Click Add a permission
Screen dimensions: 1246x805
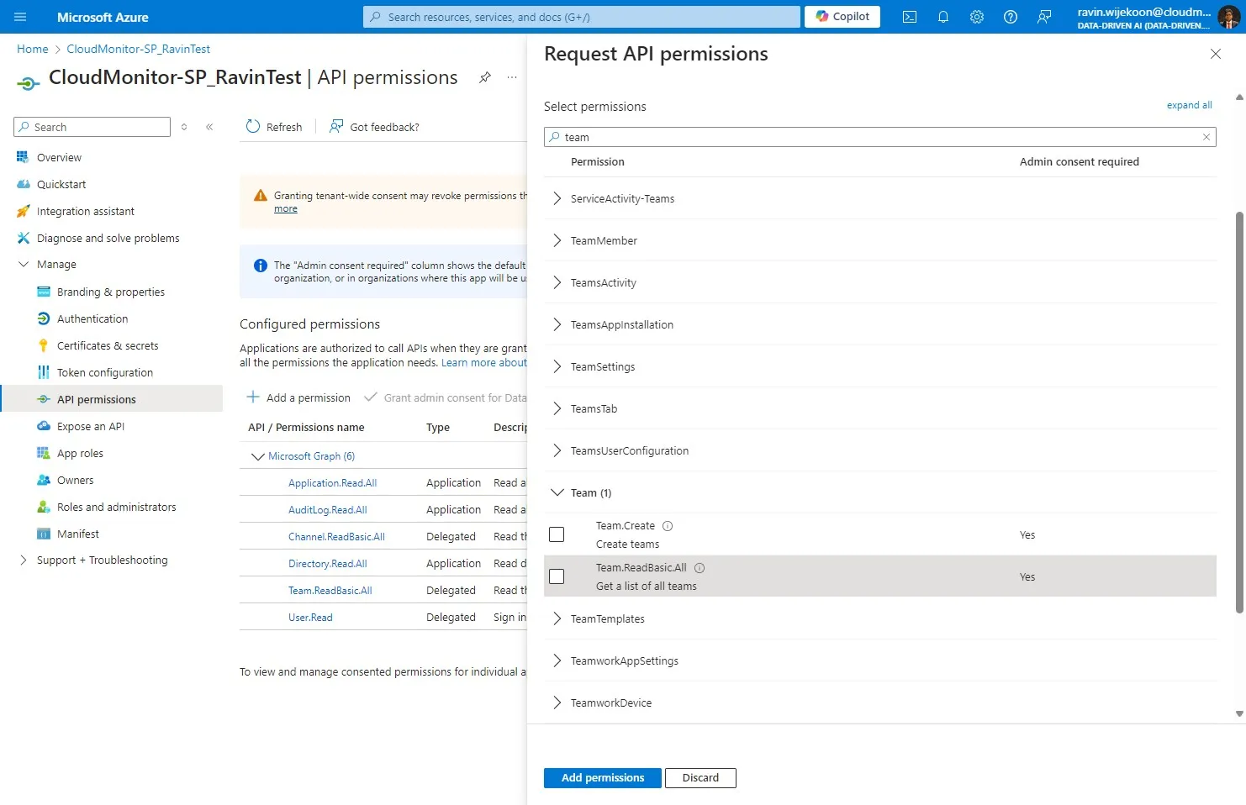[298, 397]
